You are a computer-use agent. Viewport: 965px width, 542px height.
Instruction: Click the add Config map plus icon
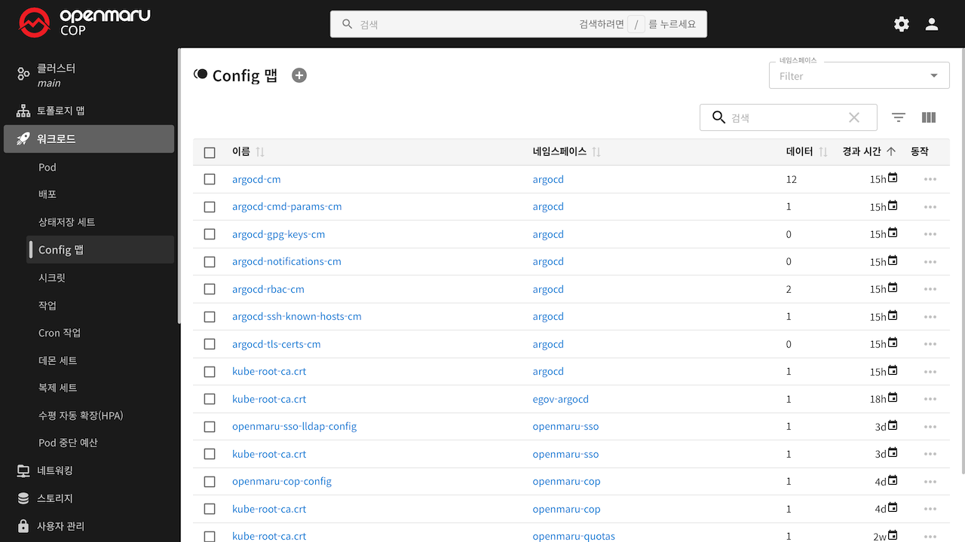tap(299, 75)
